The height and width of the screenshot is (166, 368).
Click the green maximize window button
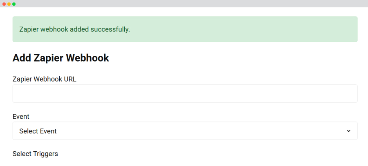pyautogui.click(x=14, y=4)
